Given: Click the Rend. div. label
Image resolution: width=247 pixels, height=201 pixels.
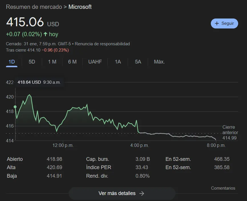Looking at the screenshot, I should tap(97, 176).
